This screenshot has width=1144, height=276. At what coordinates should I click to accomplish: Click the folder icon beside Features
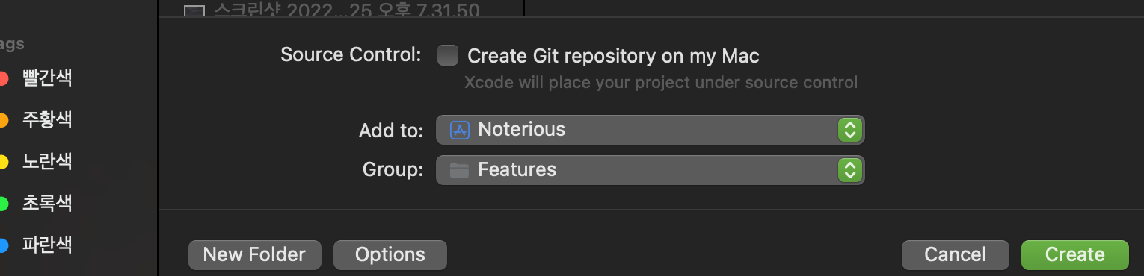[x=459, y=170]
